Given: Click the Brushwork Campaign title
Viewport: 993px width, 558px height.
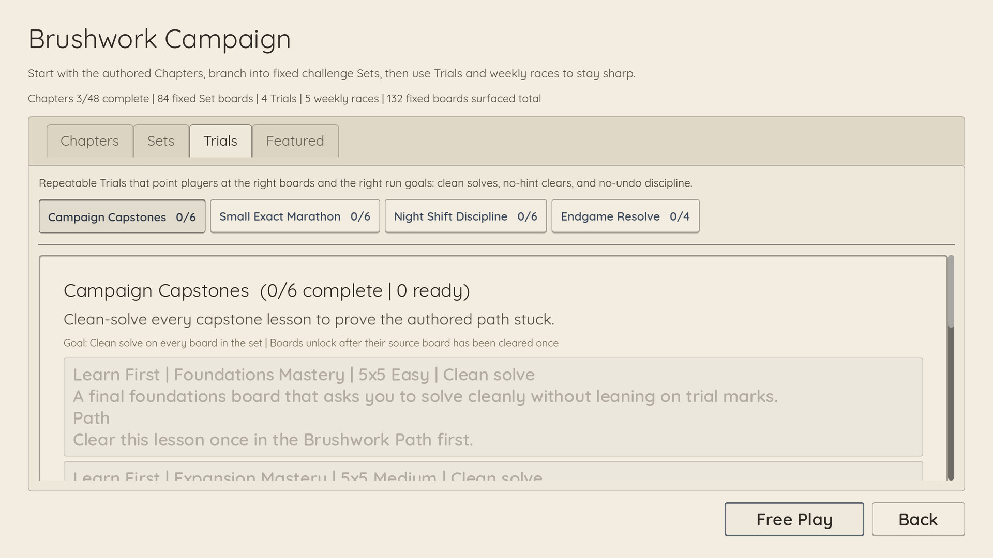Looking at the screenshot, I should click(x=159, y=39).
